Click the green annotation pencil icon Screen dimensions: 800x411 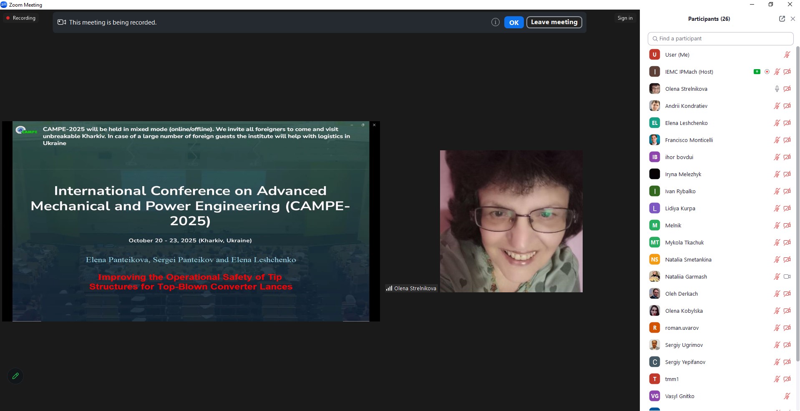point(15,376)
